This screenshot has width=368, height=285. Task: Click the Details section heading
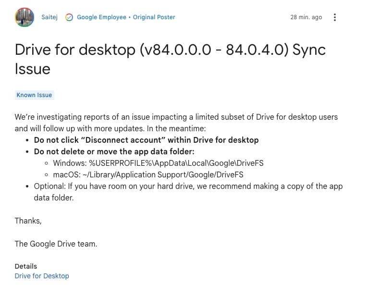click(x=26, y=266)
